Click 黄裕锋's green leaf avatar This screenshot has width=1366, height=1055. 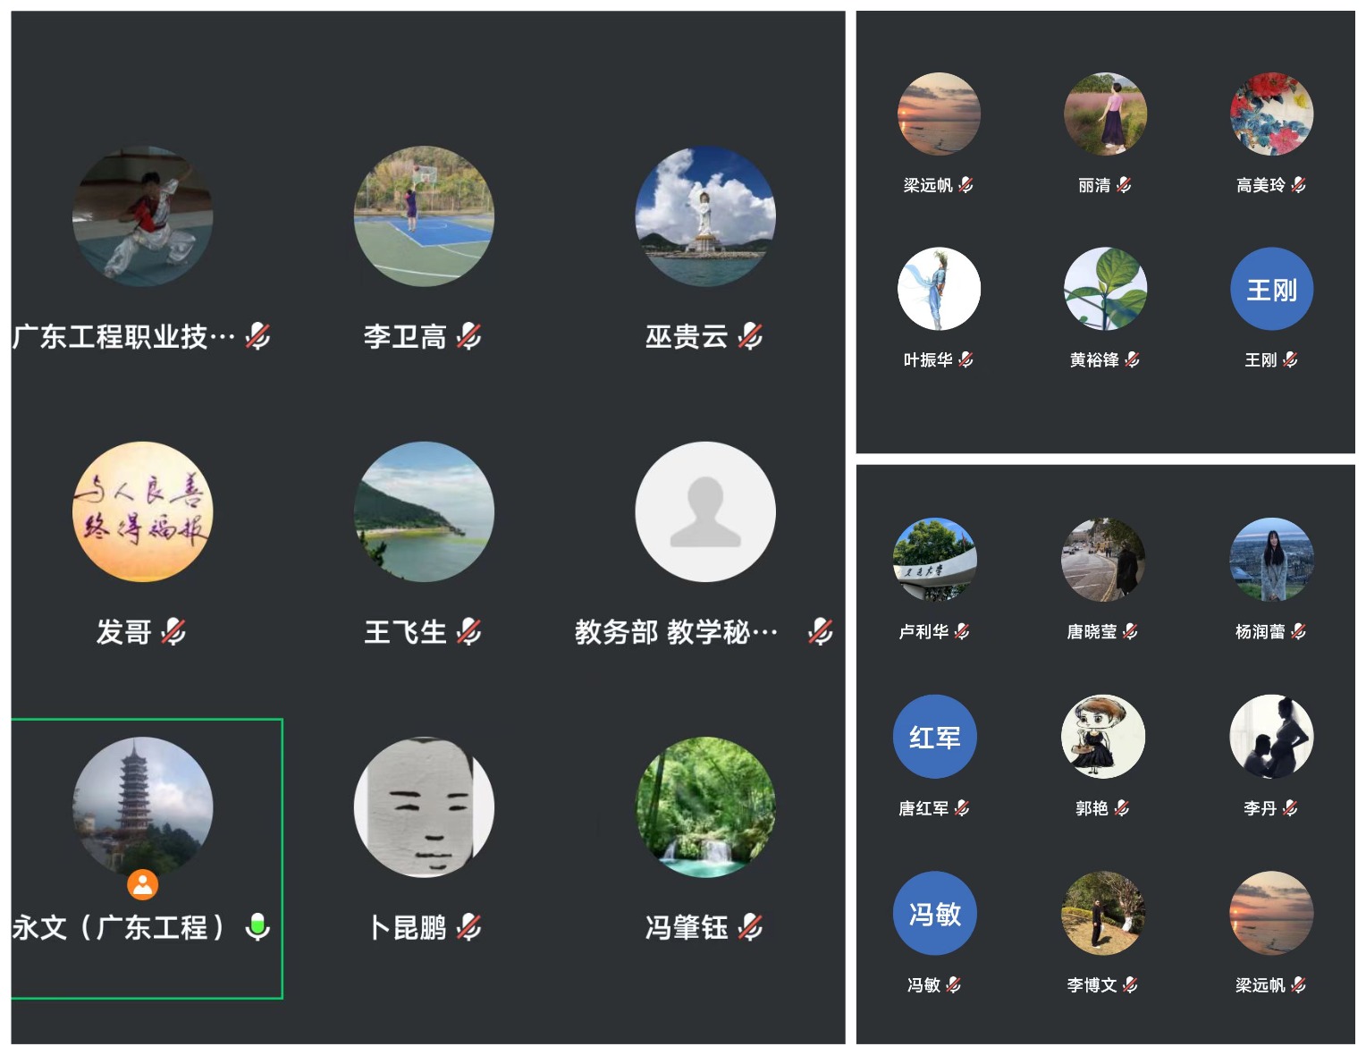click(1106, 289)
